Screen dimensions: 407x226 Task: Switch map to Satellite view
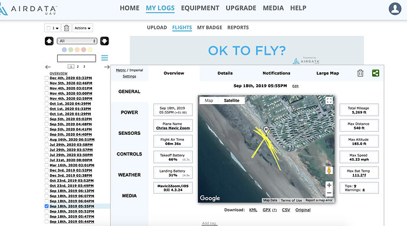[232, 101]
